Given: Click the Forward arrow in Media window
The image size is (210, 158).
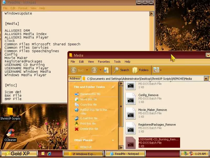Looking at the screenshot, I should click(x=94, y=70).
